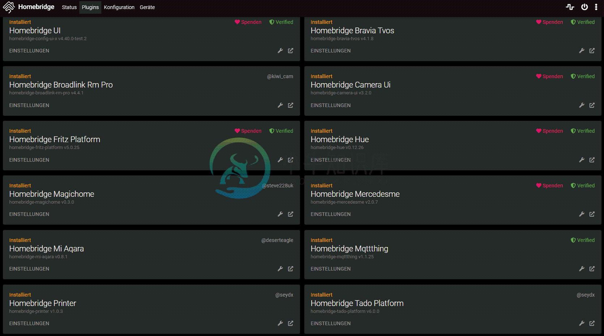Image resolution: width=604 pixels, height=336 pixels.
Task: Click the Homebridge logo icon
Action: 9,7
